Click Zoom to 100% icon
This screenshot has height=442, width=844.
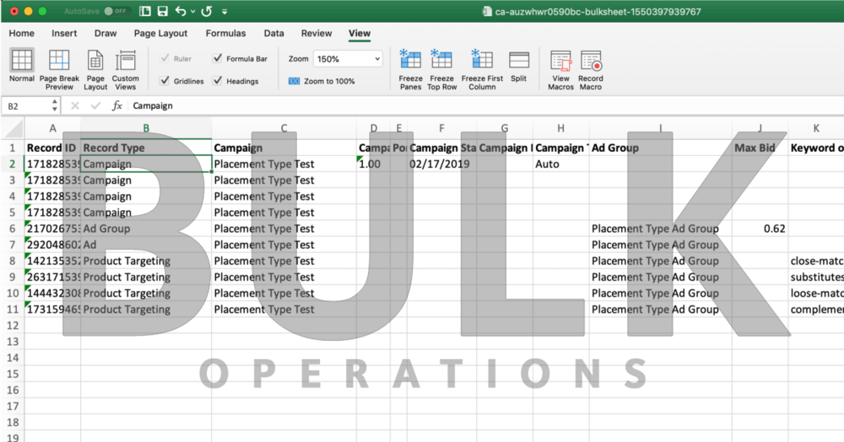(294, 81)
